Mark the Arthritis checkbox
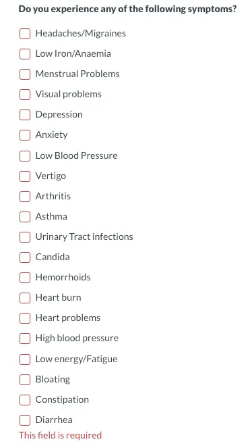Screen dimensions: 252x448 (25, 196)
